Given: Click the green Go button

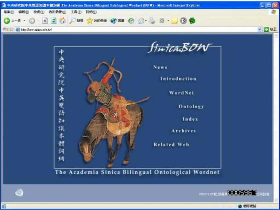Looking at the screenshot, I should click(x=270, y=30).
